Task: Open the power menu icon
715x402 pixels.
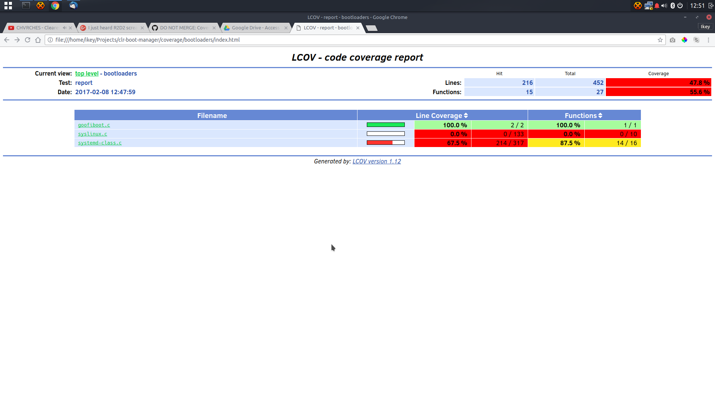Action: coord(680,6)
